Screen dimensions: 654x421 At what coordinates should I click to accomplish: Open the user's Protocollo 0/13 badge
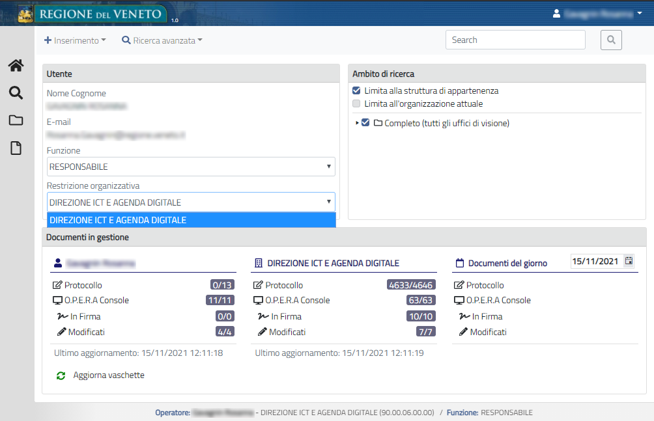tap(222, 285)
